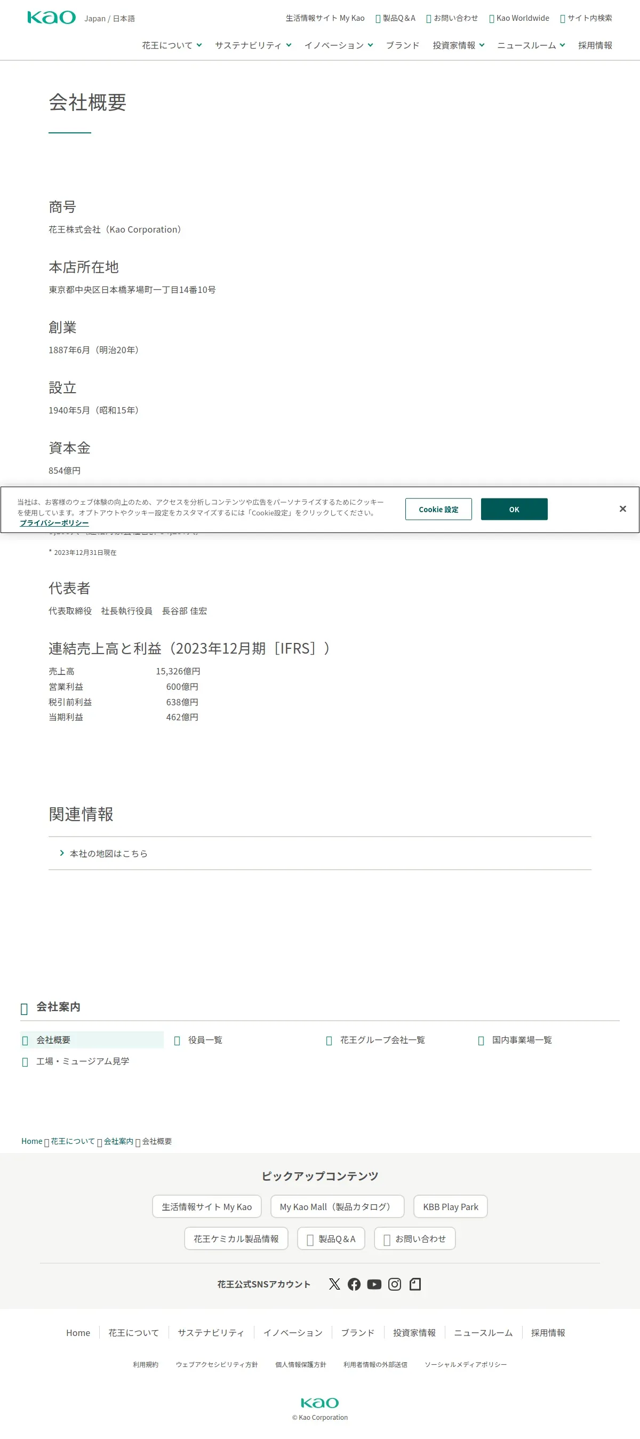Image resolution: width=640 pixels, height=1439 pixels.
Task: Open 利用規約 footer link
Action: (x=146, y=1364)
